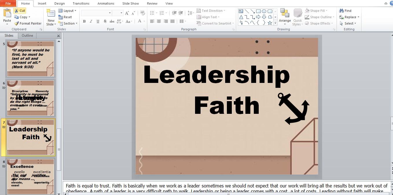Align text left

tap(152, 21)
